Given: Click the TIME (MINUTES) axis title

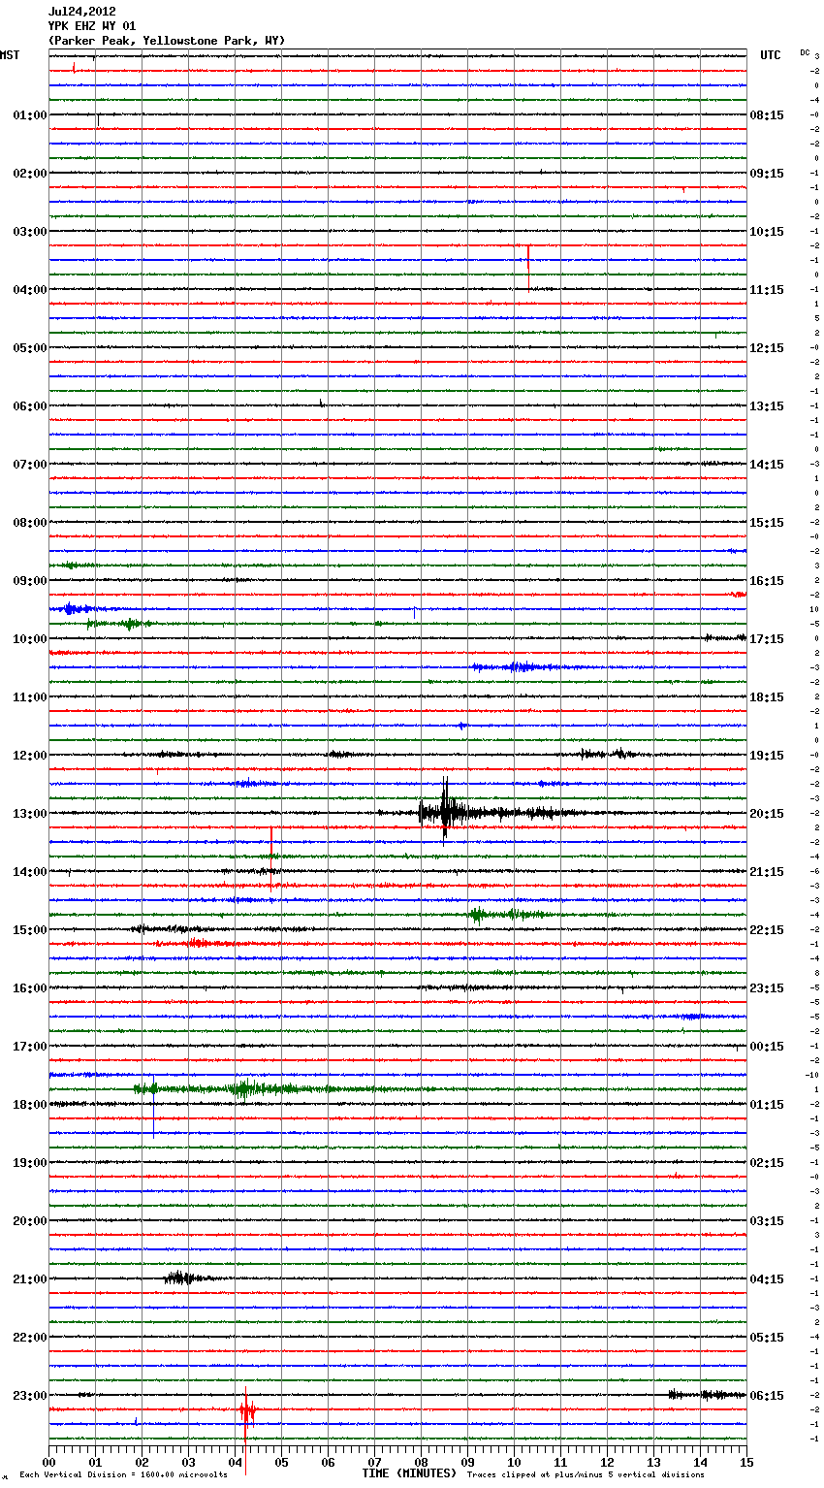Looking at the screenshot, I should 409,1473.
